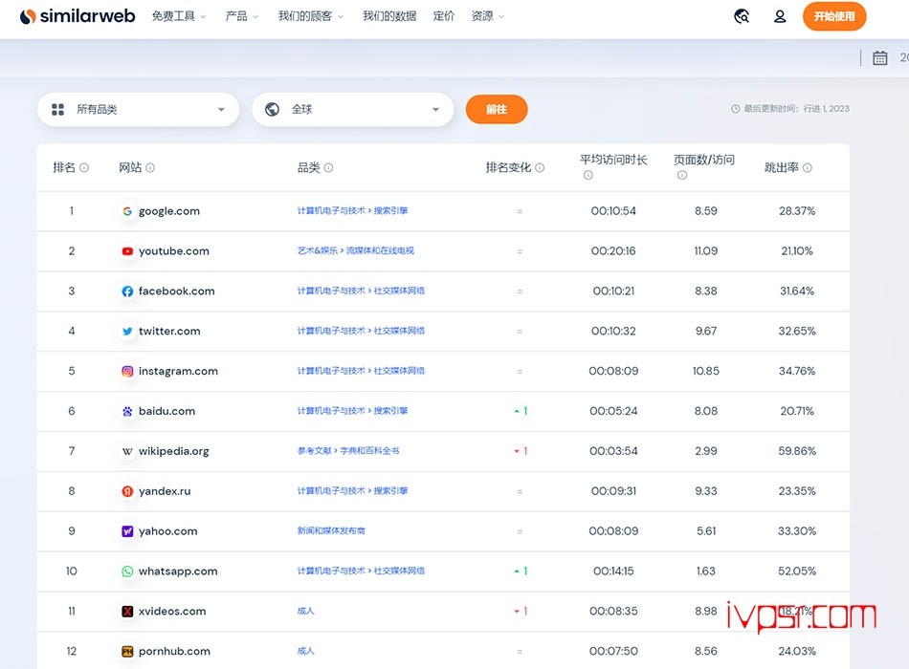Click the 跳出率 column header
The image size is (909, 669).
[782, 167]
